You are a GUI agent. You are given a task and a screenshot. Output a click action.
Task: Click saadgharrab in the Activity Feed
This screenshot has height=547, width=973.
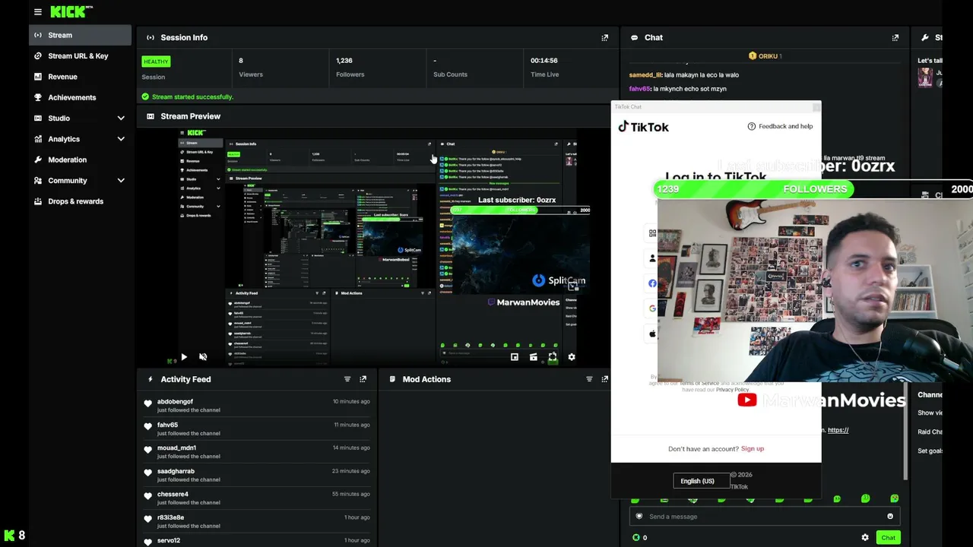(x=176, y=471)
